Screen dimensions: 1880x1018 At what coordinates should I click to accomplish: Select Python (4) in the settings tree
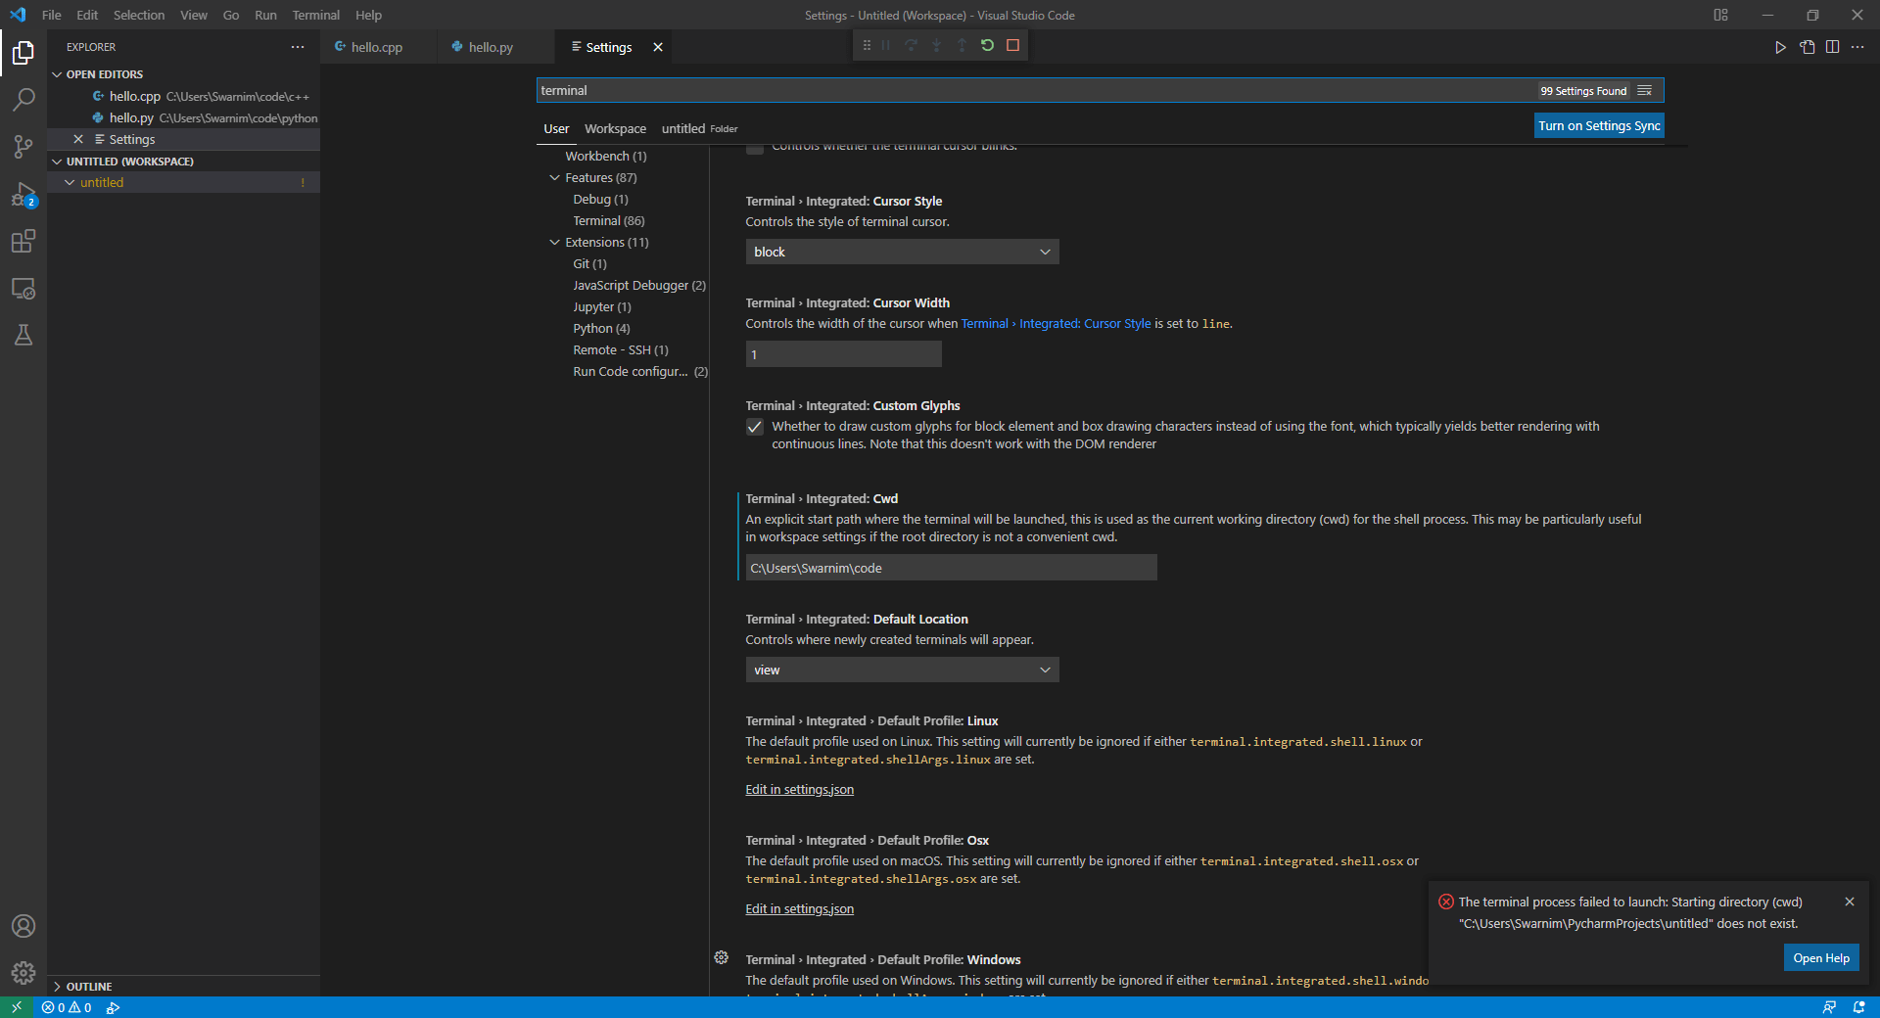point(601,329)
